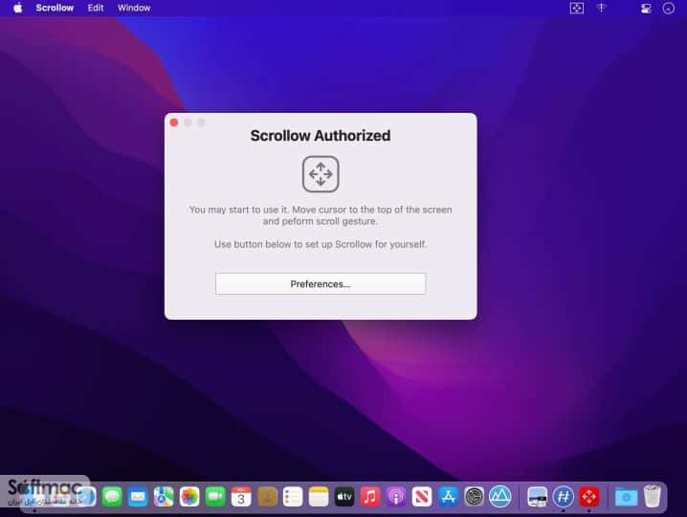Open FaceTime from the Dock
Viewport: 687px width, 517px height.
[215, 497]
